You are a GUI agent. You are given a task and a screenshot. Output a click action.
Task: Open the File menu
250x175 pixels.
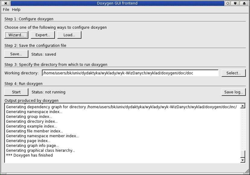point(6,10)
